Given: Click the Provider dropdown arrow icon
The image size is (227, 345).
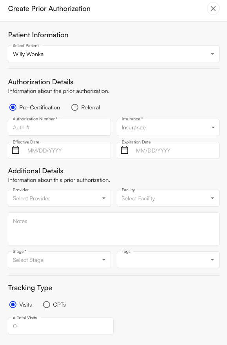Looking at the screenshot, I should pyautogui.click(x=104, y=198).
